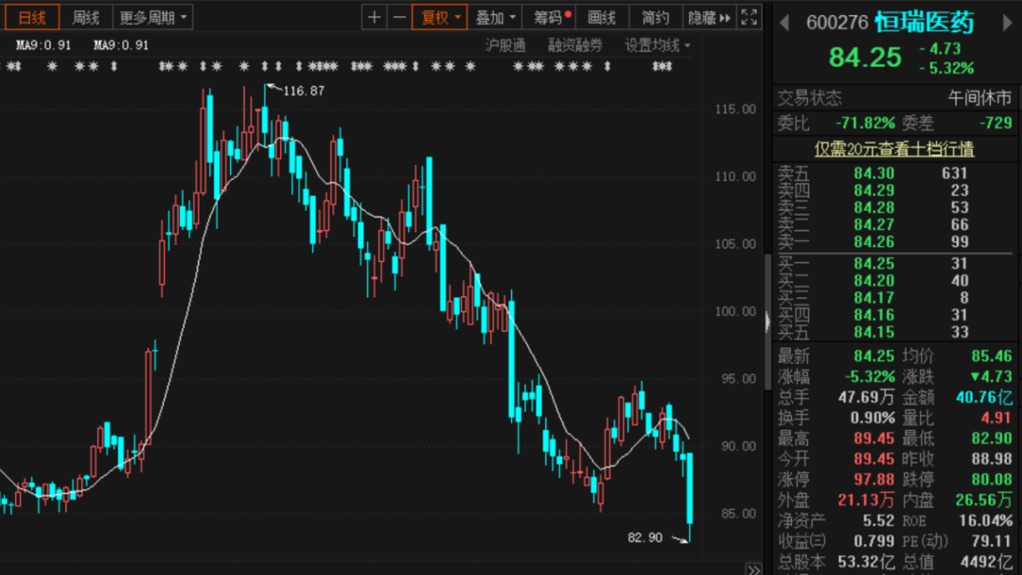This screenshot has height=575, width=1022.
Task: Enter fullscreen chart view
Action: tap(749, 17)
